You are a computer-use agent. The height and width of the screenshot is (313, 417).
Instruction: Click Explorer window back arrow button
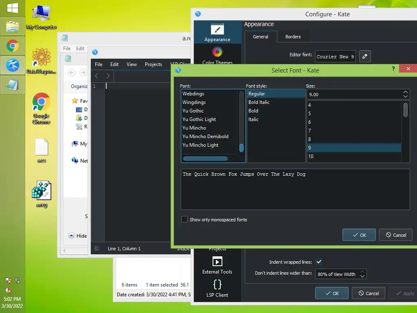click(x=71, y=73)
